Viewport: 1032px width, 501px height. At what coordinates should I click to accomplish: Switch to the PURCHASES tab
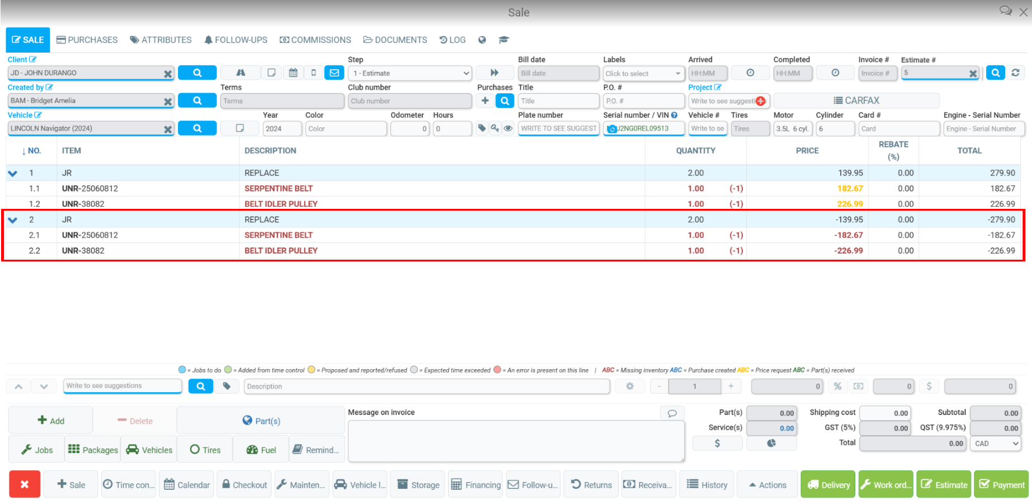click(x=87, y=40)
